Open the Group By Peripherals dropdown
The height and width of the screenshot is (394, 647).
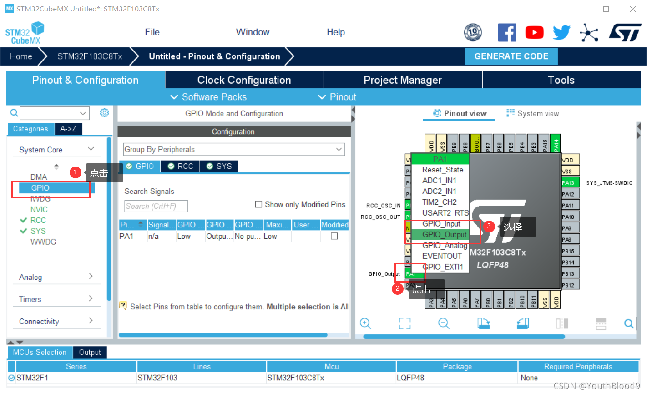tap(234, 149)
